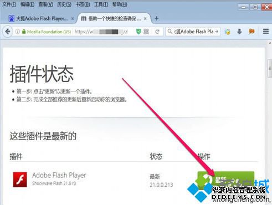
Task: Click the 这些插件是最新的 heading
Action: [43, 136]
